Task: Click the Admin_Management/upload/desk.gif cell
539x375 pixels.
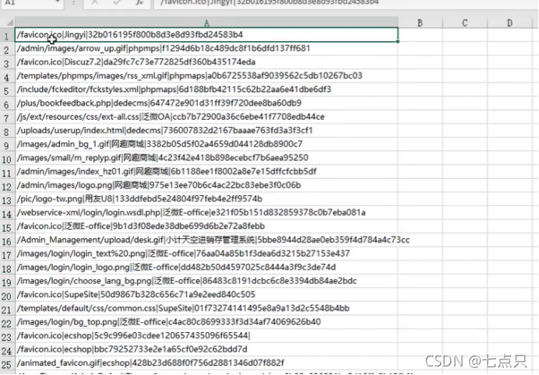Action: point(206,240)
